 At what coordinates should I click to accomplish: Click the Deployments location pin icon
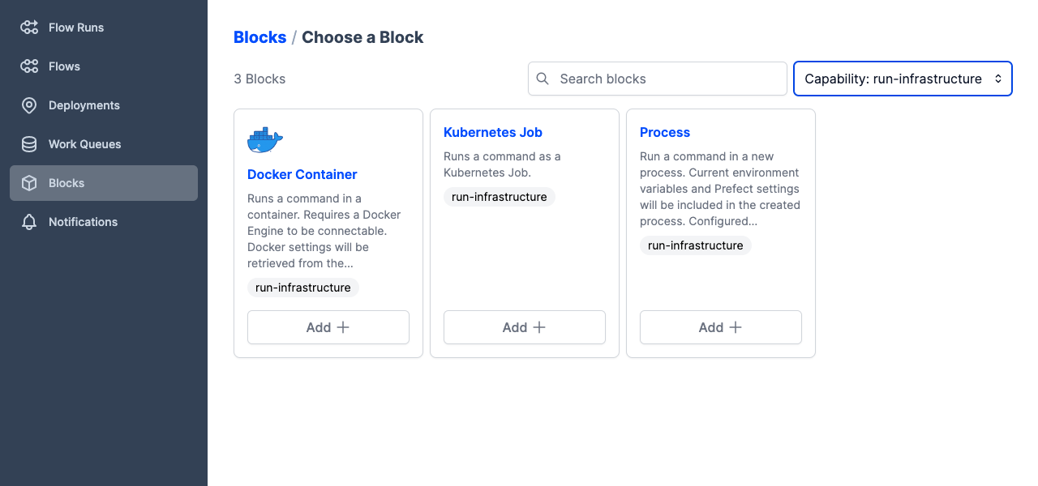point(29,105)
